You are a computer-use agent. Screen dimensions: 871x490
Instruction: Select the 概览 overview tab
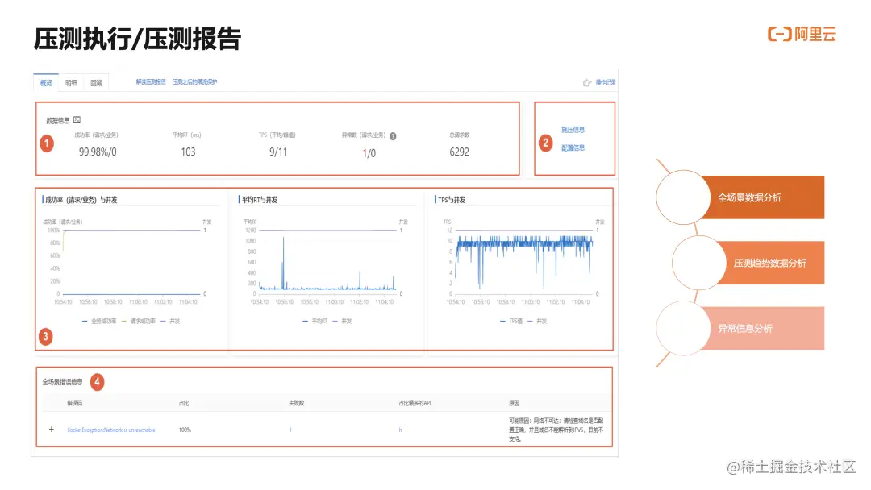46,83
